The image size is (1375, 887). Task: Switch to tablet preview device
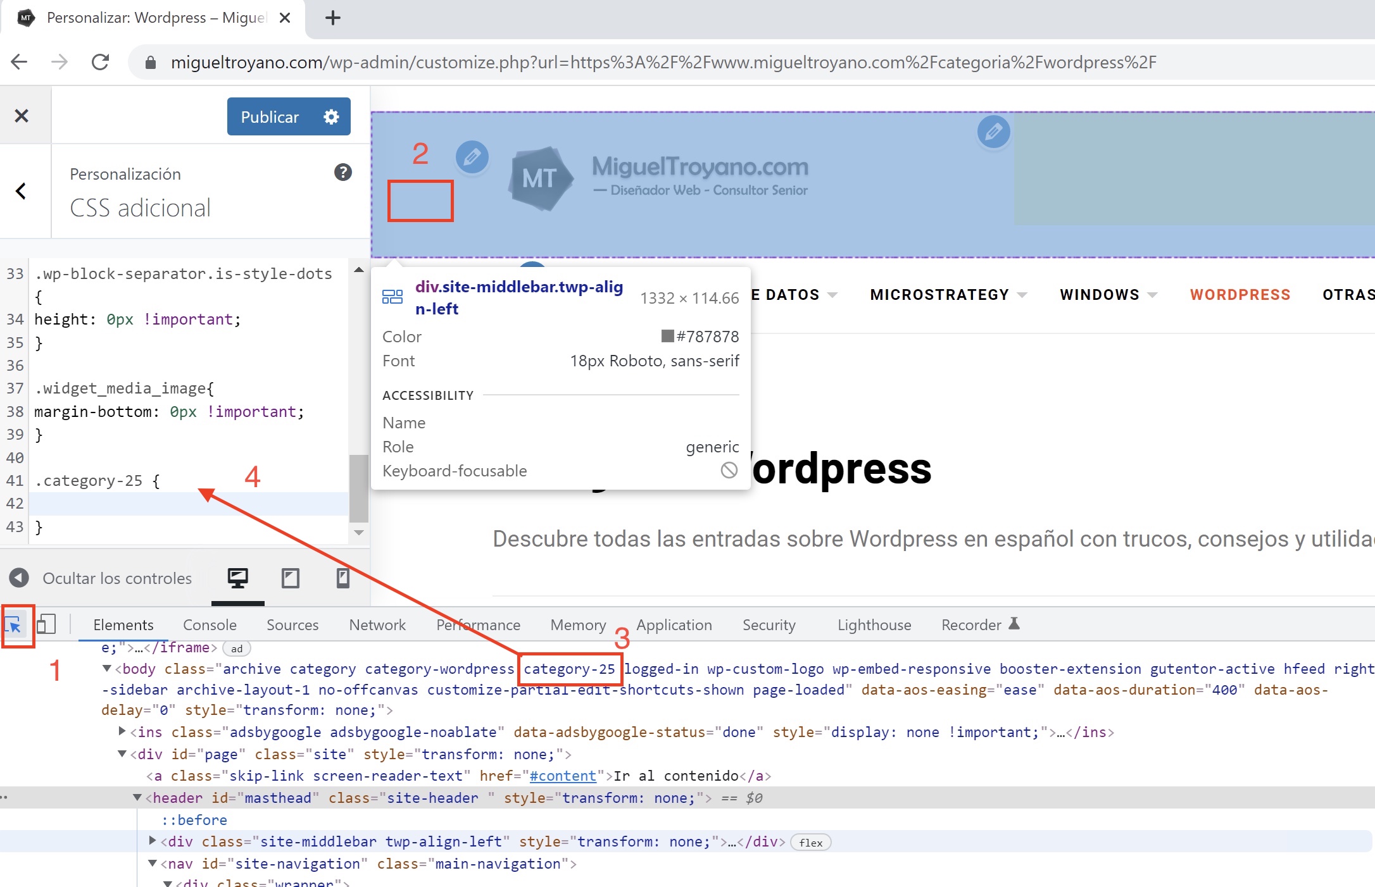click(x=291, y=578)
